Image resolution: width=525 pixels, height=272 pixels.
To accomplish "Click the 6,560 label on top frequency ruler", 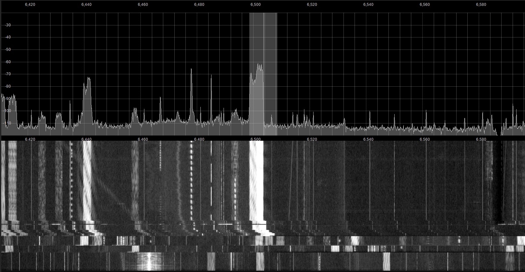I will (425, 5).
